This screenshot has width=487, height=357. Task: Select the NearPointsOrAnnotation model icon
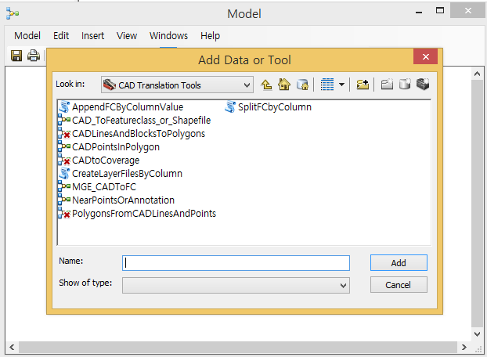click(64, 200)
